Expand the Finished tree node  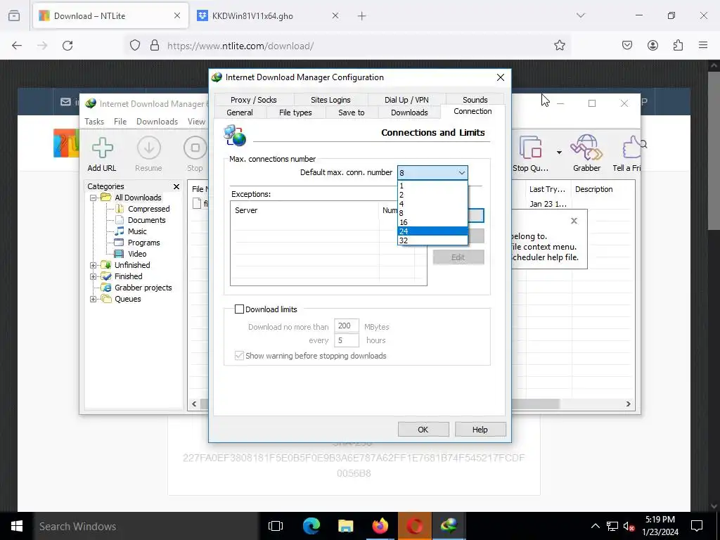[94, 276]
